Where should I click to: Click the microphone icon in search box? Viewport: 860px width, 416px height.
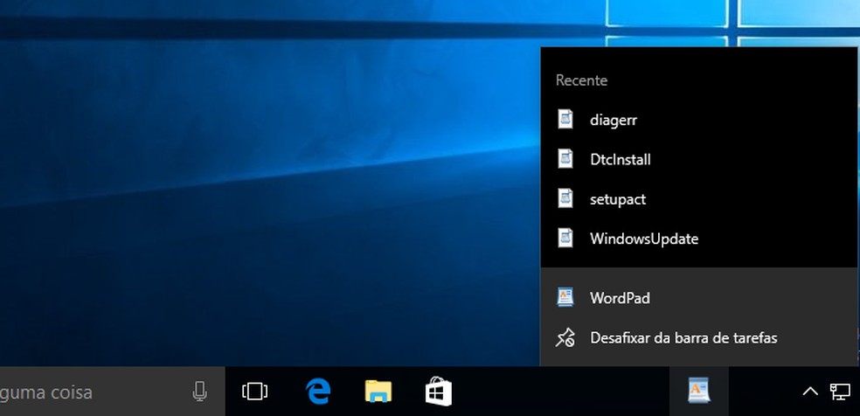point(200,392)
